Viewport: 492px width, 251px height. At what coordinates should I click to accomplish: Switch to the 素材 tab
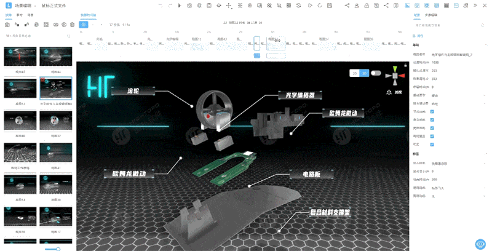point(20,15)
